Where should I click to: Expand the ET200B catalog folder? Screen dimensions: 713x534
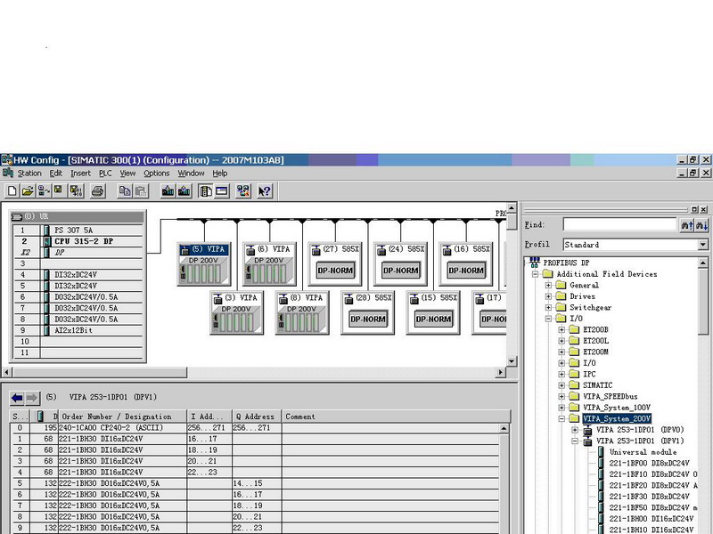click(561, 329)
